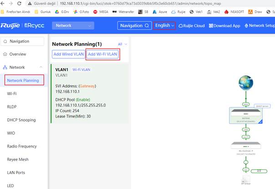275x189 pixels.
Task: Click the Internet globe icon in topology
Action: click(245, 82)
